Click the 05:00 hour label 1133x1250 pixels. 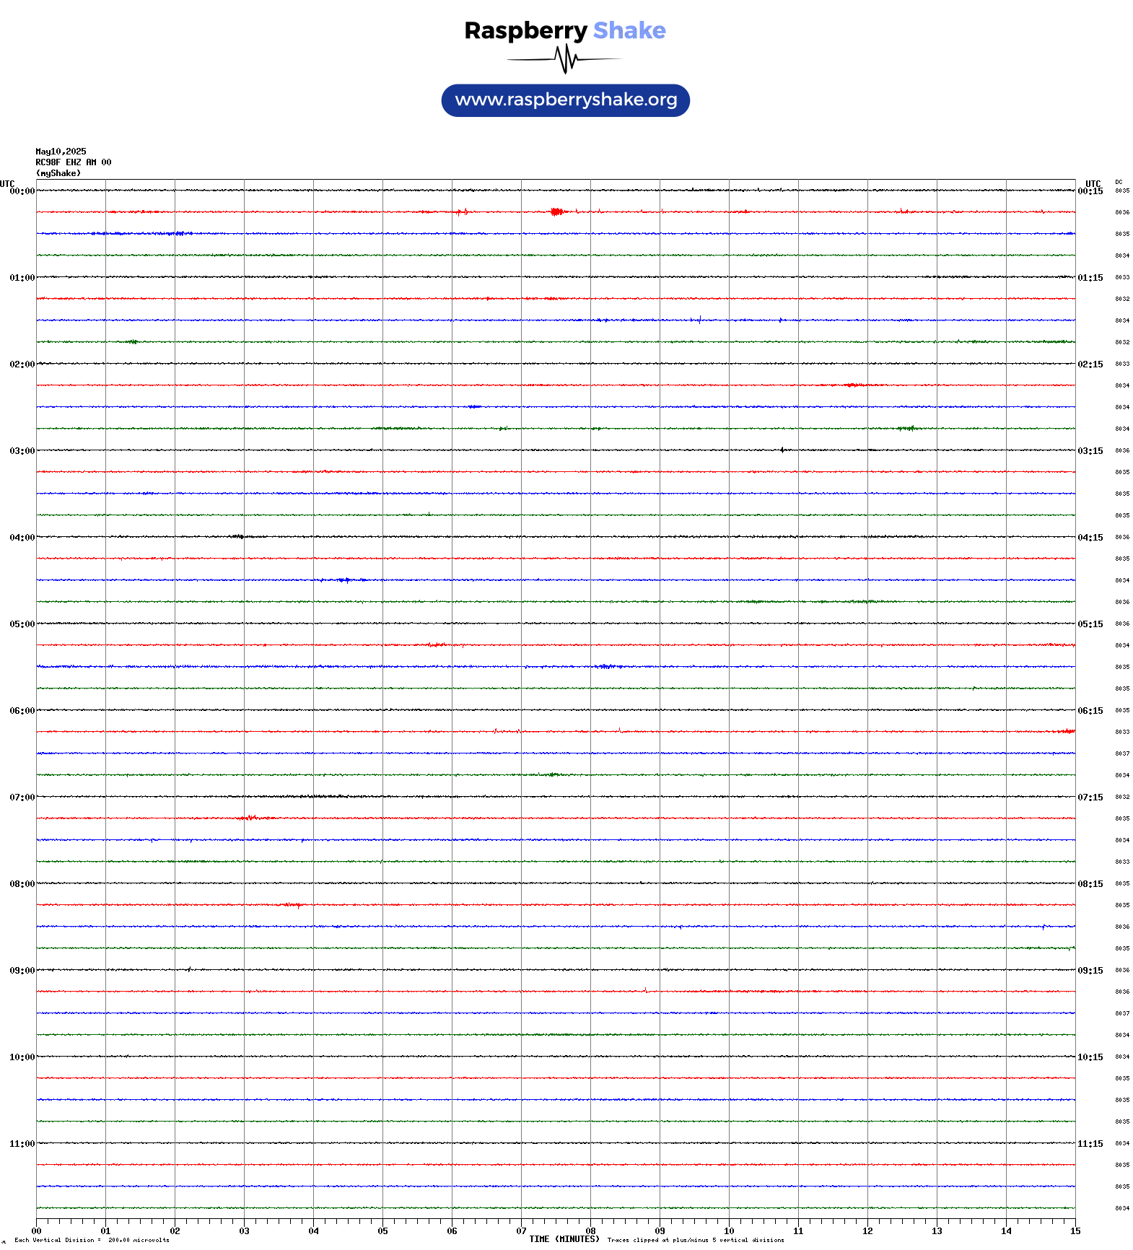22,624
